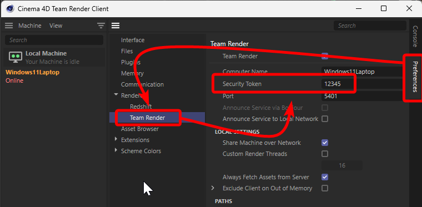The width and height of the screenshot is (422, 207).
Task: Click the Local Machine monitor icon
Action: coord(16,57)
